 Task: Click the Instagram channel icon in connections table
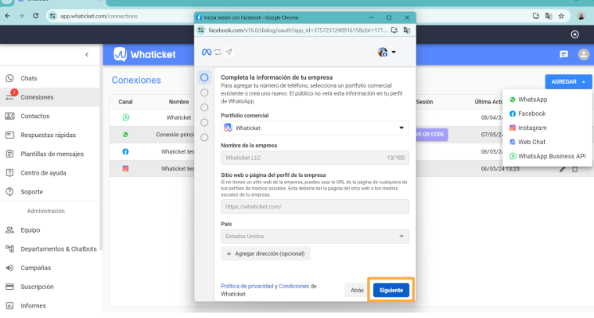(x=125, y=168)
